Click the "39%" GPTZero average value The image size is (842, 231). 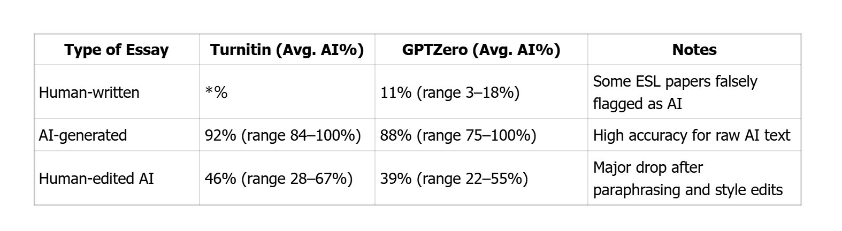395,178
